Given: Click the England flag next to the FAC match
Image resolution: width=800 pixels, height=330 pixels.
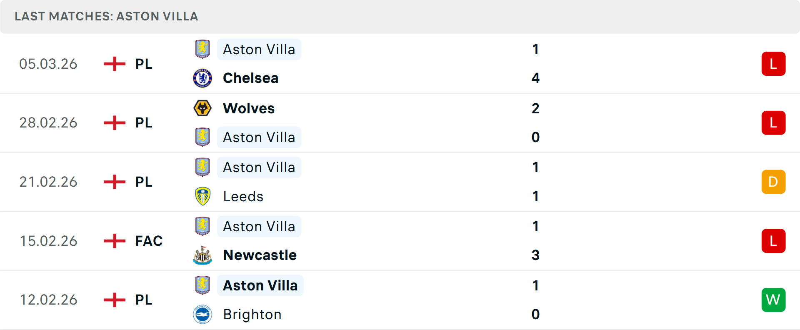Looking at the screenshot, I should [114, 241].
